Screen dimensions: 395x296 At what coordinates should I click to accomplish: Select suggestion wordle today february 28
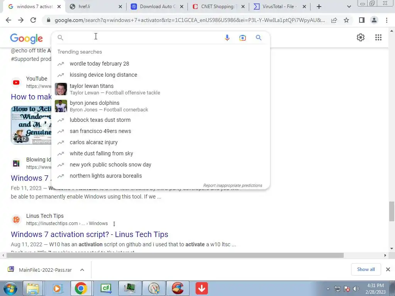click(160, 64)
